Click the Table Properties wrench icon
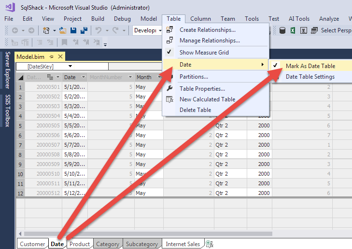Image resolution: width=352 pixels, height=249 pixels. [x=169, y=88]
